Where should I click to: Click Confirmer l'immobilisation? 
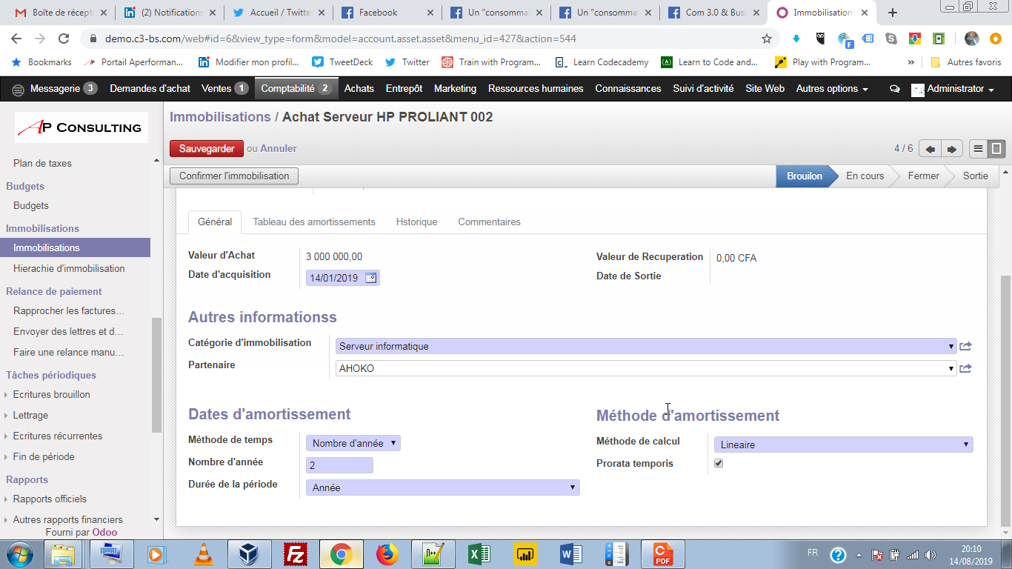(x=233, y=176)
